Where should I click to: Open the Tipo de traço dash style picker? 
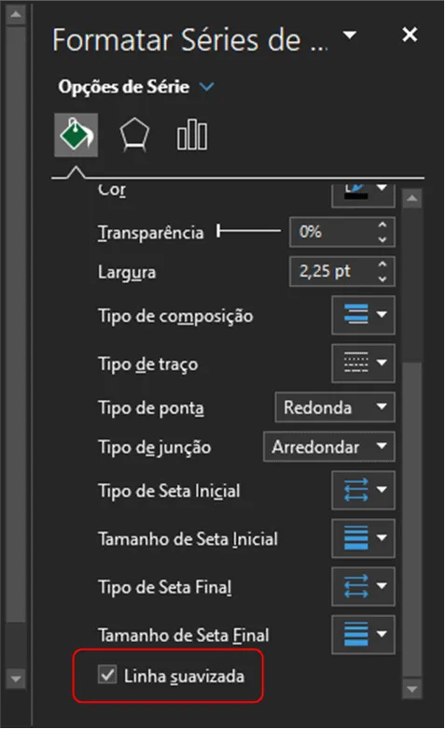[363, 364]
